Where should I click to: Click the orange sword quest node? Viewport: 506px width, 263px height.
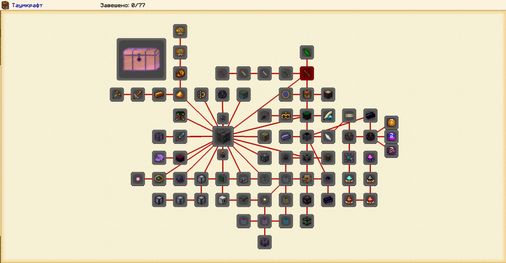(x=138, y=95)
